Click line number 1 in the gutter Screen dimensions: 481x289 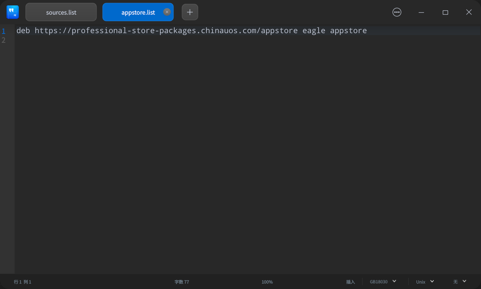coord(4,30)
